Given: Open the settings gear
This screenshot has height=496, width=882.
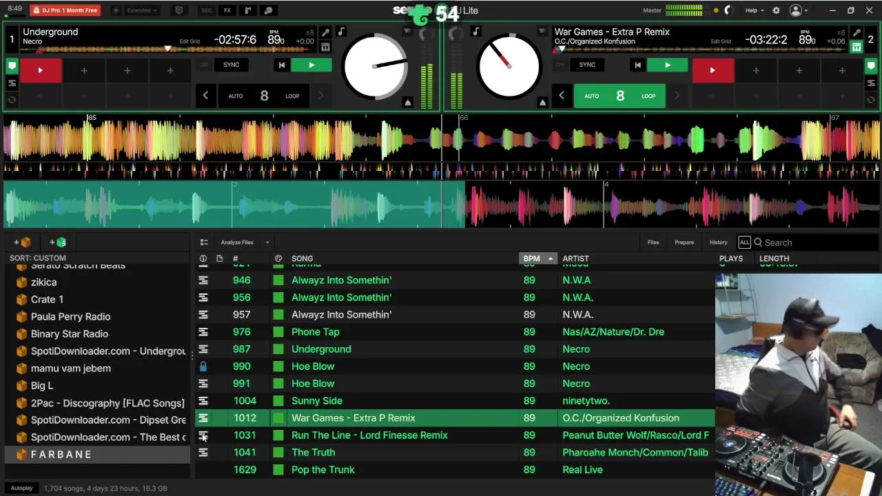Looking at the screenshot, I should pos(776,10).
